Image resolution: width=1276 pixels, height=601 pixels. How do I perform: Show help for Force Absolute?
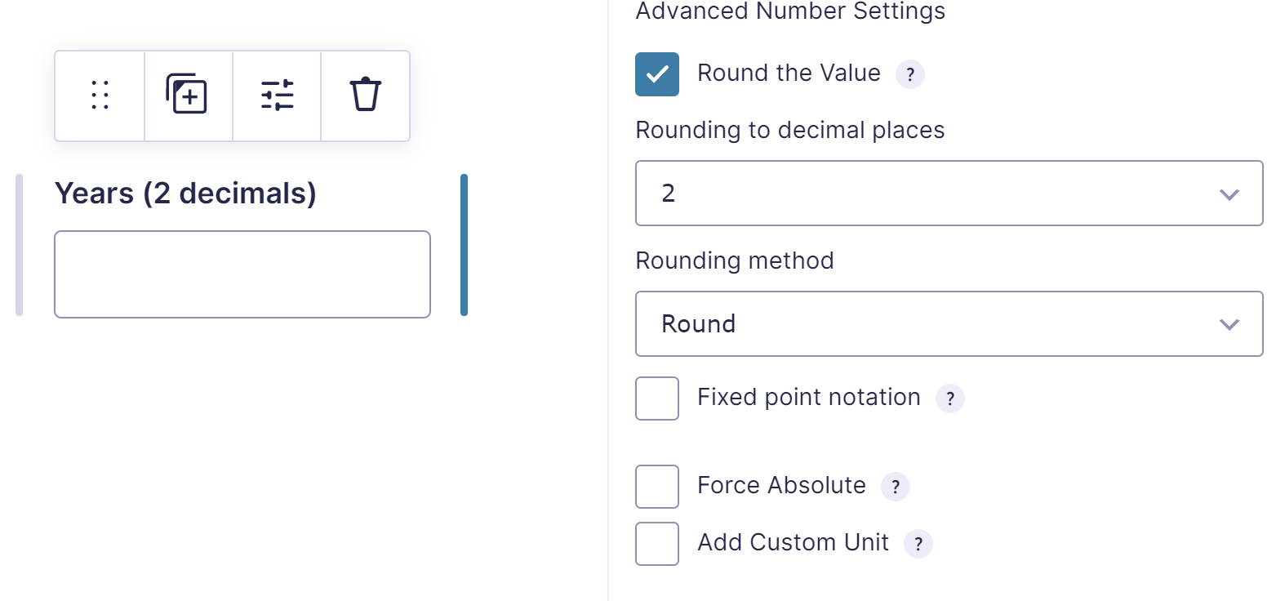(895, 487)
